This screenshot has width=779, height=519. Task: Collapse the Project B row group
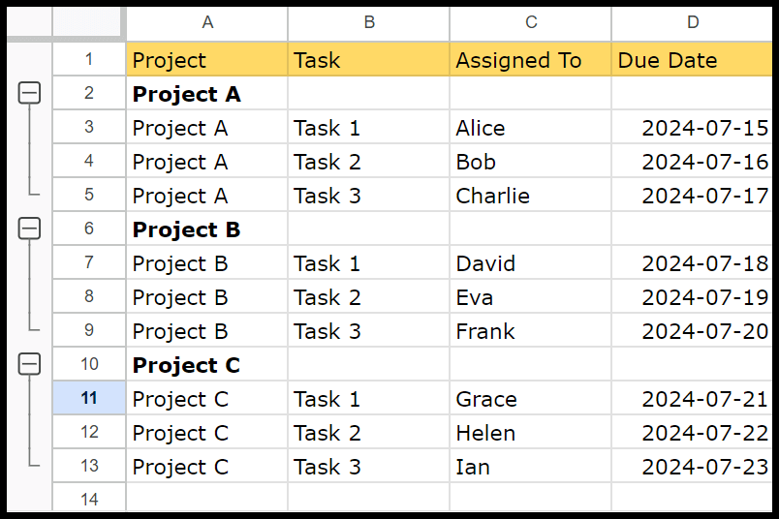click(29, 229)
